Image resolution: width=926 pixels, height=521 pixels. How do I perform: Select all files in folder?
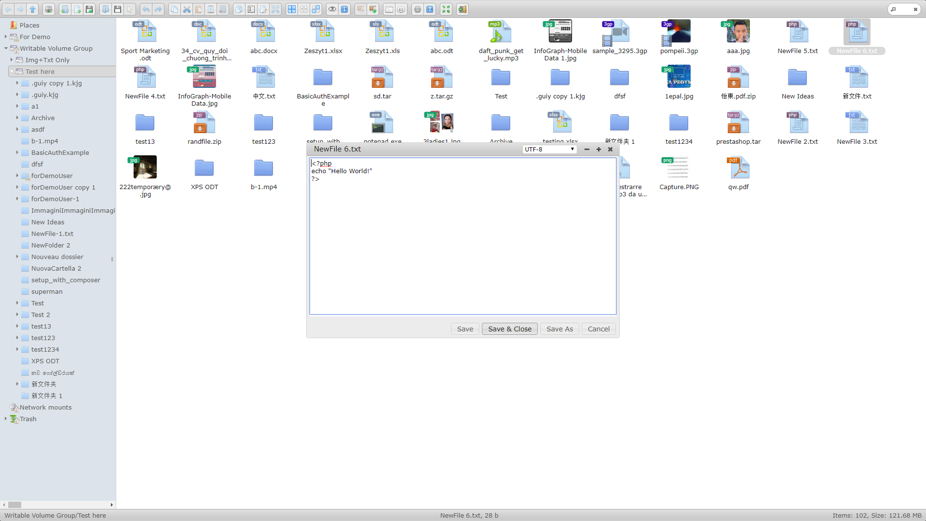pos(292,9)
